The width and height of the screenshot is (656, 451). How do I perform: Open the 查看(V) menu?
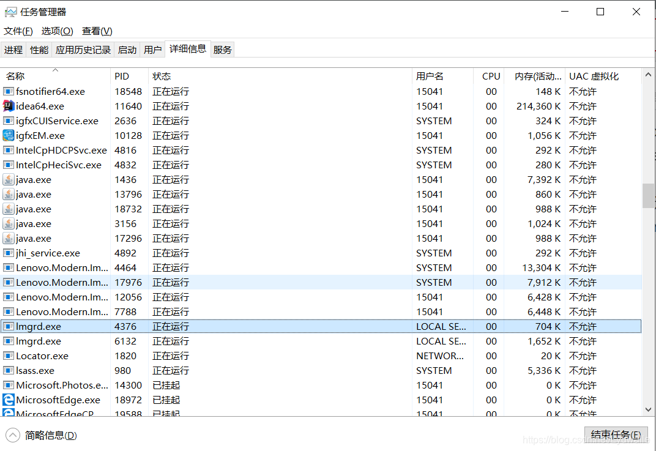tap(97, 31)
